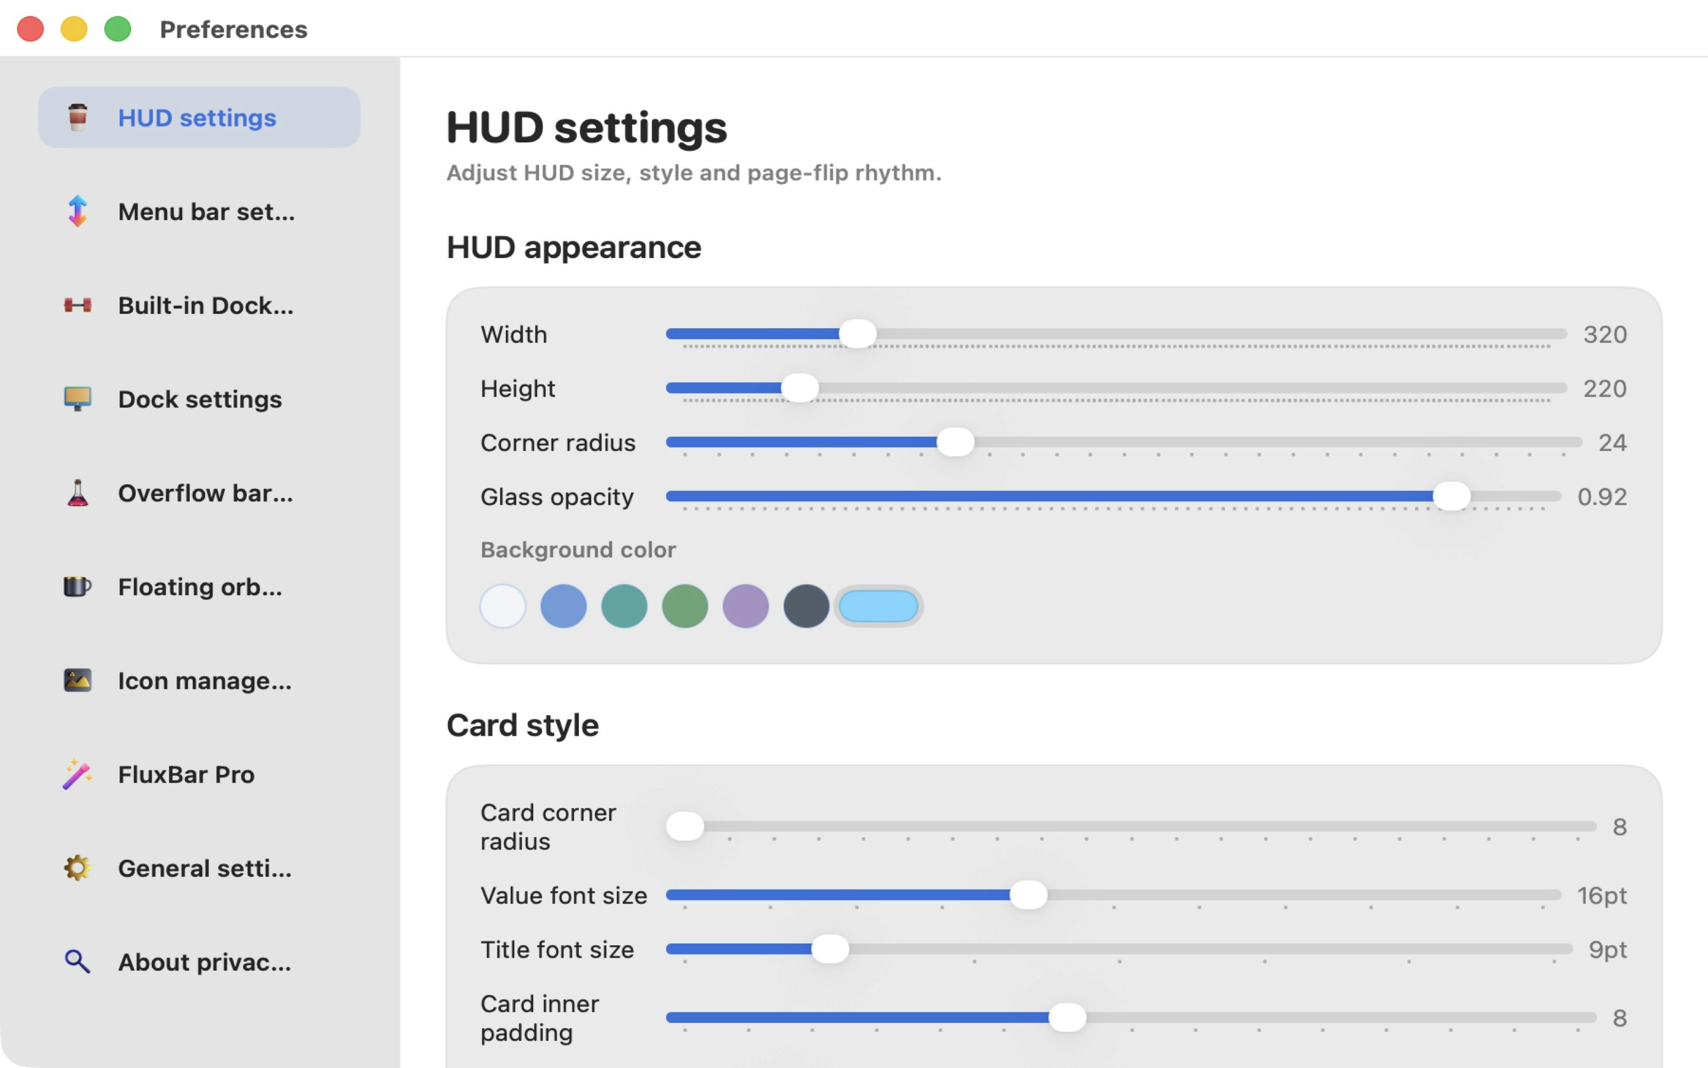Click the Card corner radius slider thumb
Viewport: 1708px width, 1068px height.
[686, 826]
